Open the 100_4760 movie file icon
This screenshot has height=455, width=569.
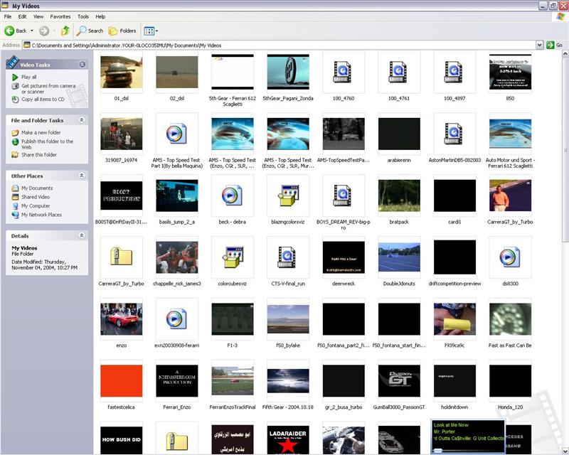(x=343, y=72)
